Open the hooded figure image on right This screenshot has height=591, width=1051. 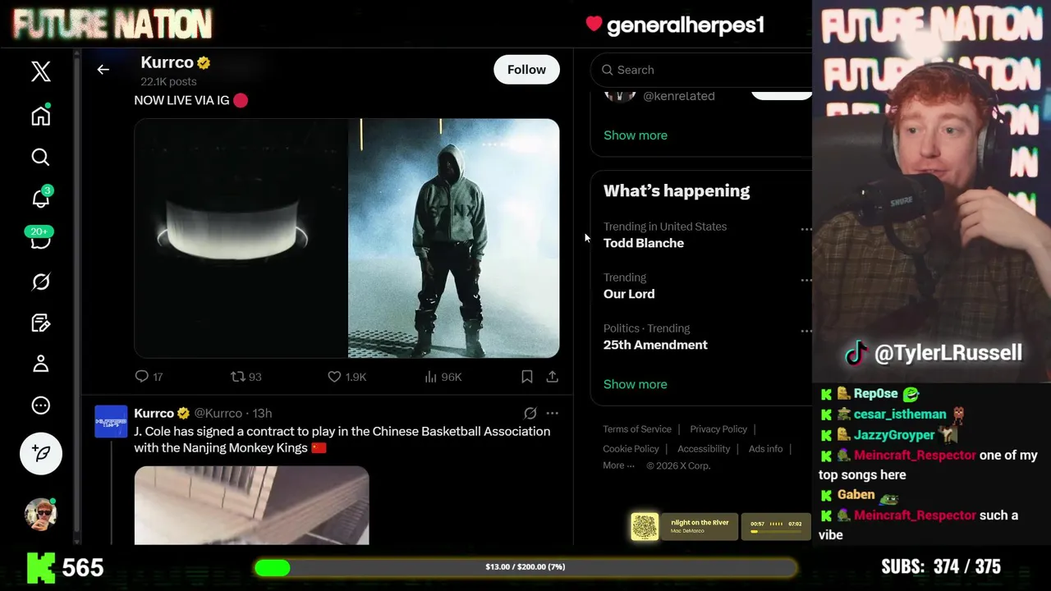point(453,238)
